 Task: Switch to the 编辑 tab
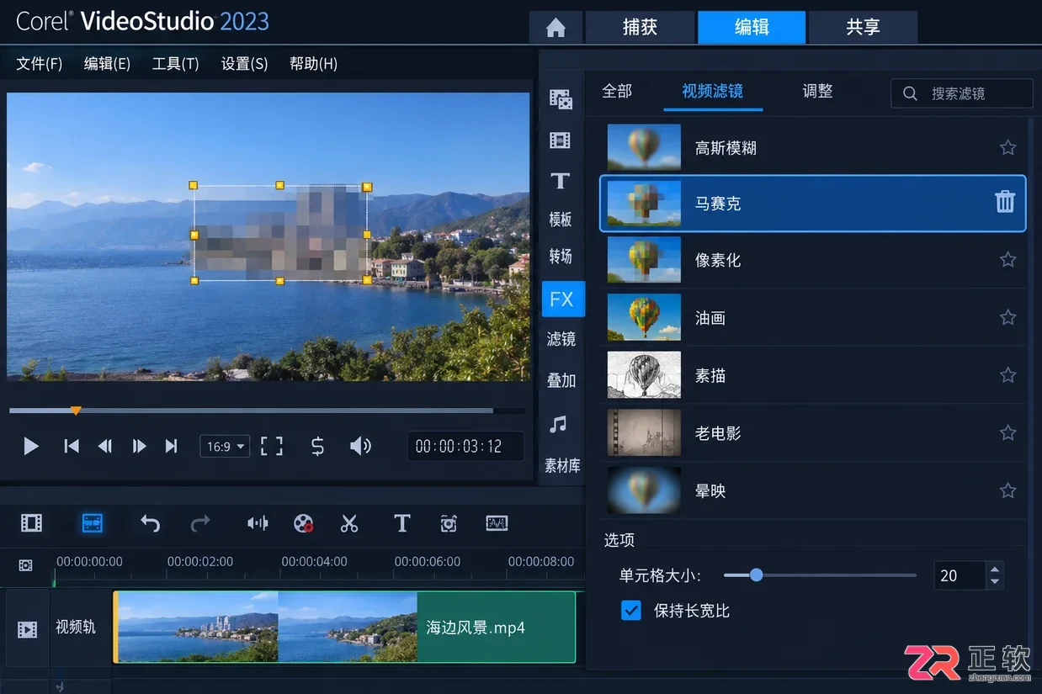point(752,28)
